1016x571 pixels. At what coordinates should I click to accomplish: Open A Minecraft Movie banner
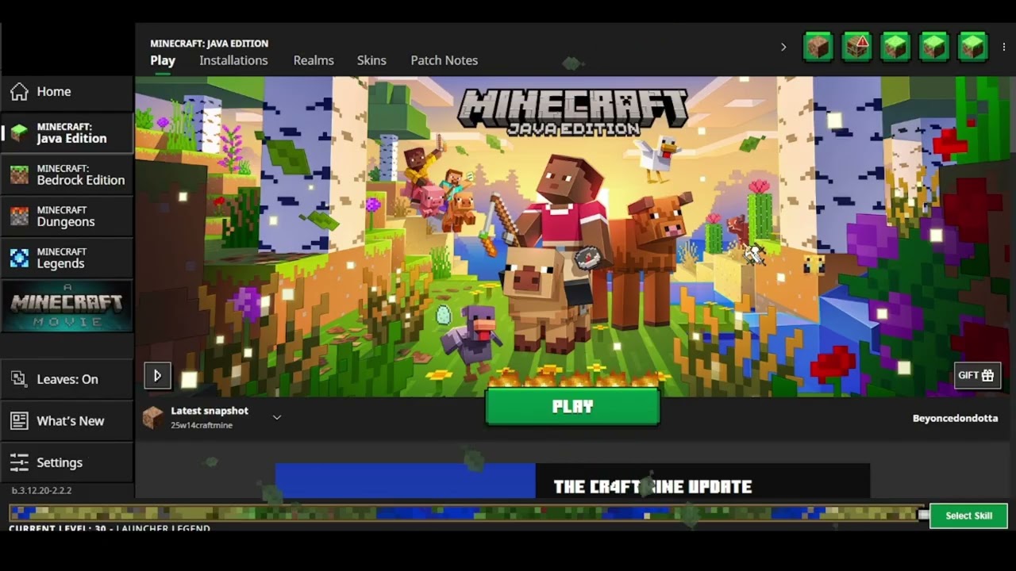tap(67, 306)
